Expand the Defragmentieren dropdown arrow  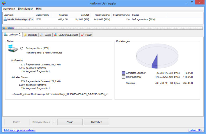(54, 122)
